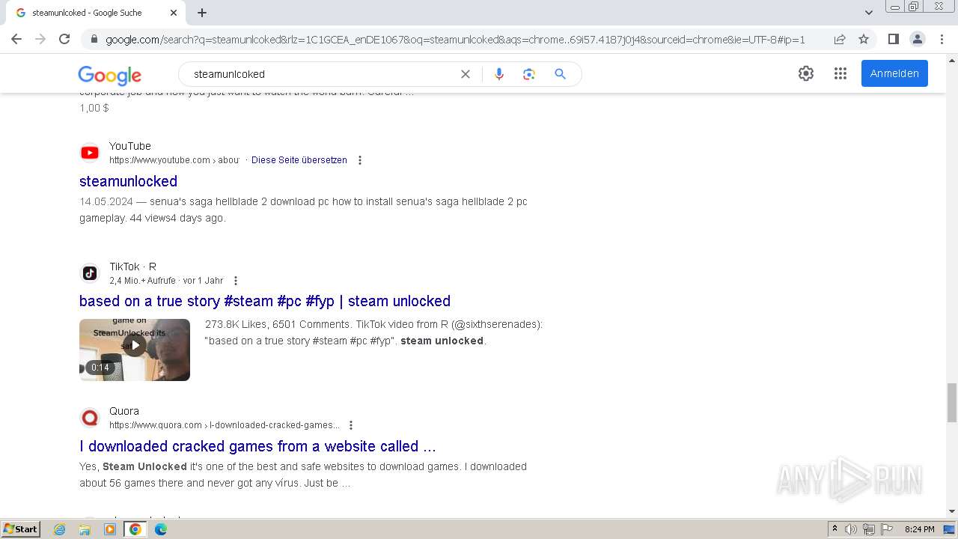Image resolution: width=958 pixels, height=539 pixels.
Task: Open the steamunlocked YouTube result
Action: 128,181
